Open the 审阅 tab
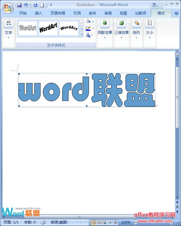The image size is (181, 226). tap(108, 13)
